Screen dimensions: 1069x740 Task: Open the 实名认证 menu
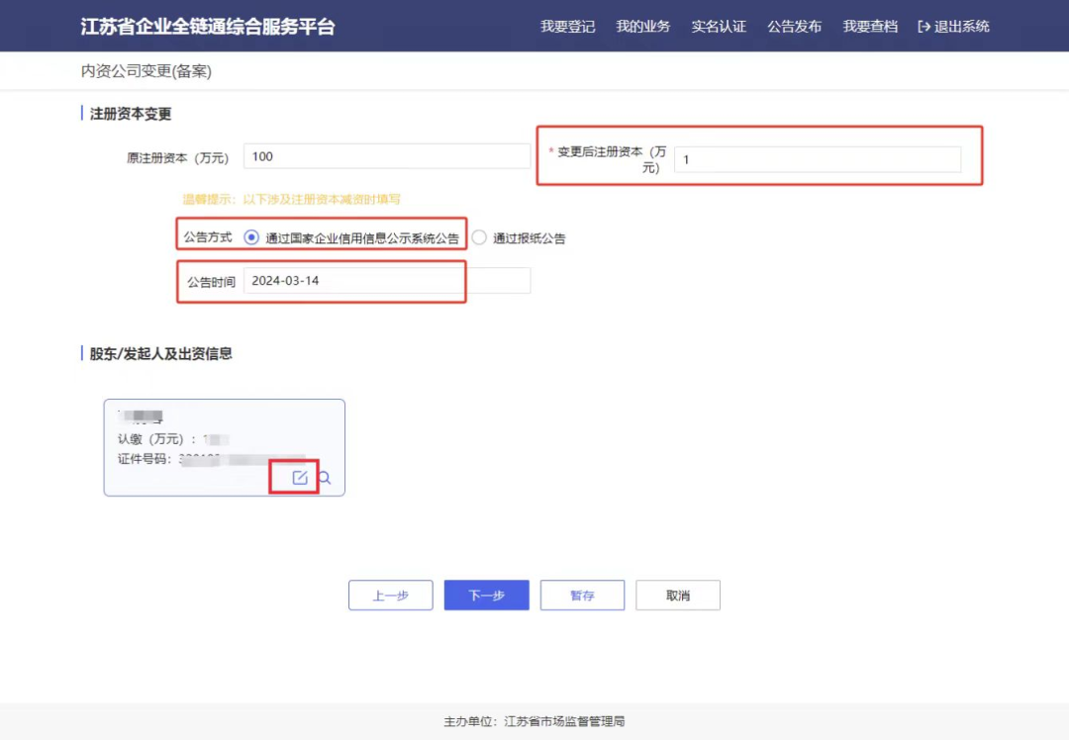[x=719, y=27]
